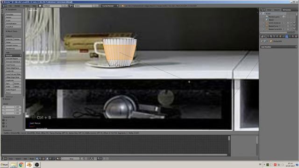Open the Extrude dropdown in tool shelf
This screenshot has width=299, height=168.
13,56
